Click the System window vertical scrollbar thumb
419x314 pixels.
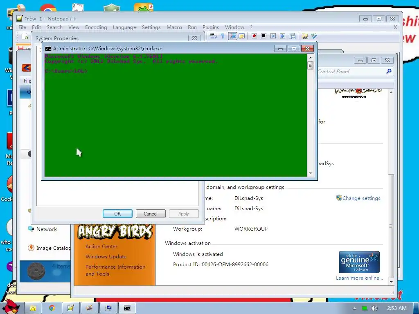tap(391, 226)
